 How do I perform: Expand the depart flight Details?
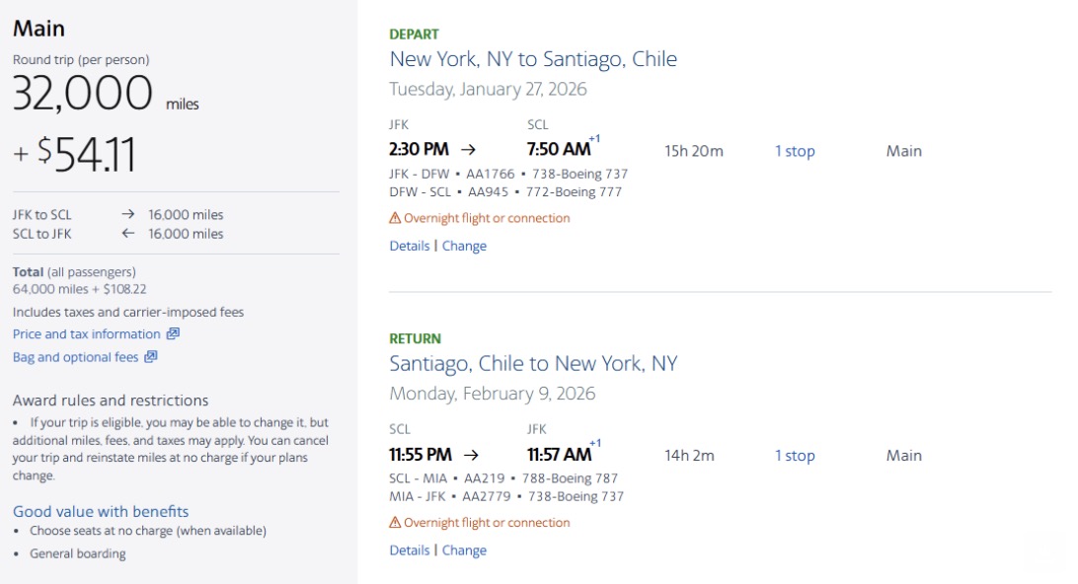click(409, 246)
